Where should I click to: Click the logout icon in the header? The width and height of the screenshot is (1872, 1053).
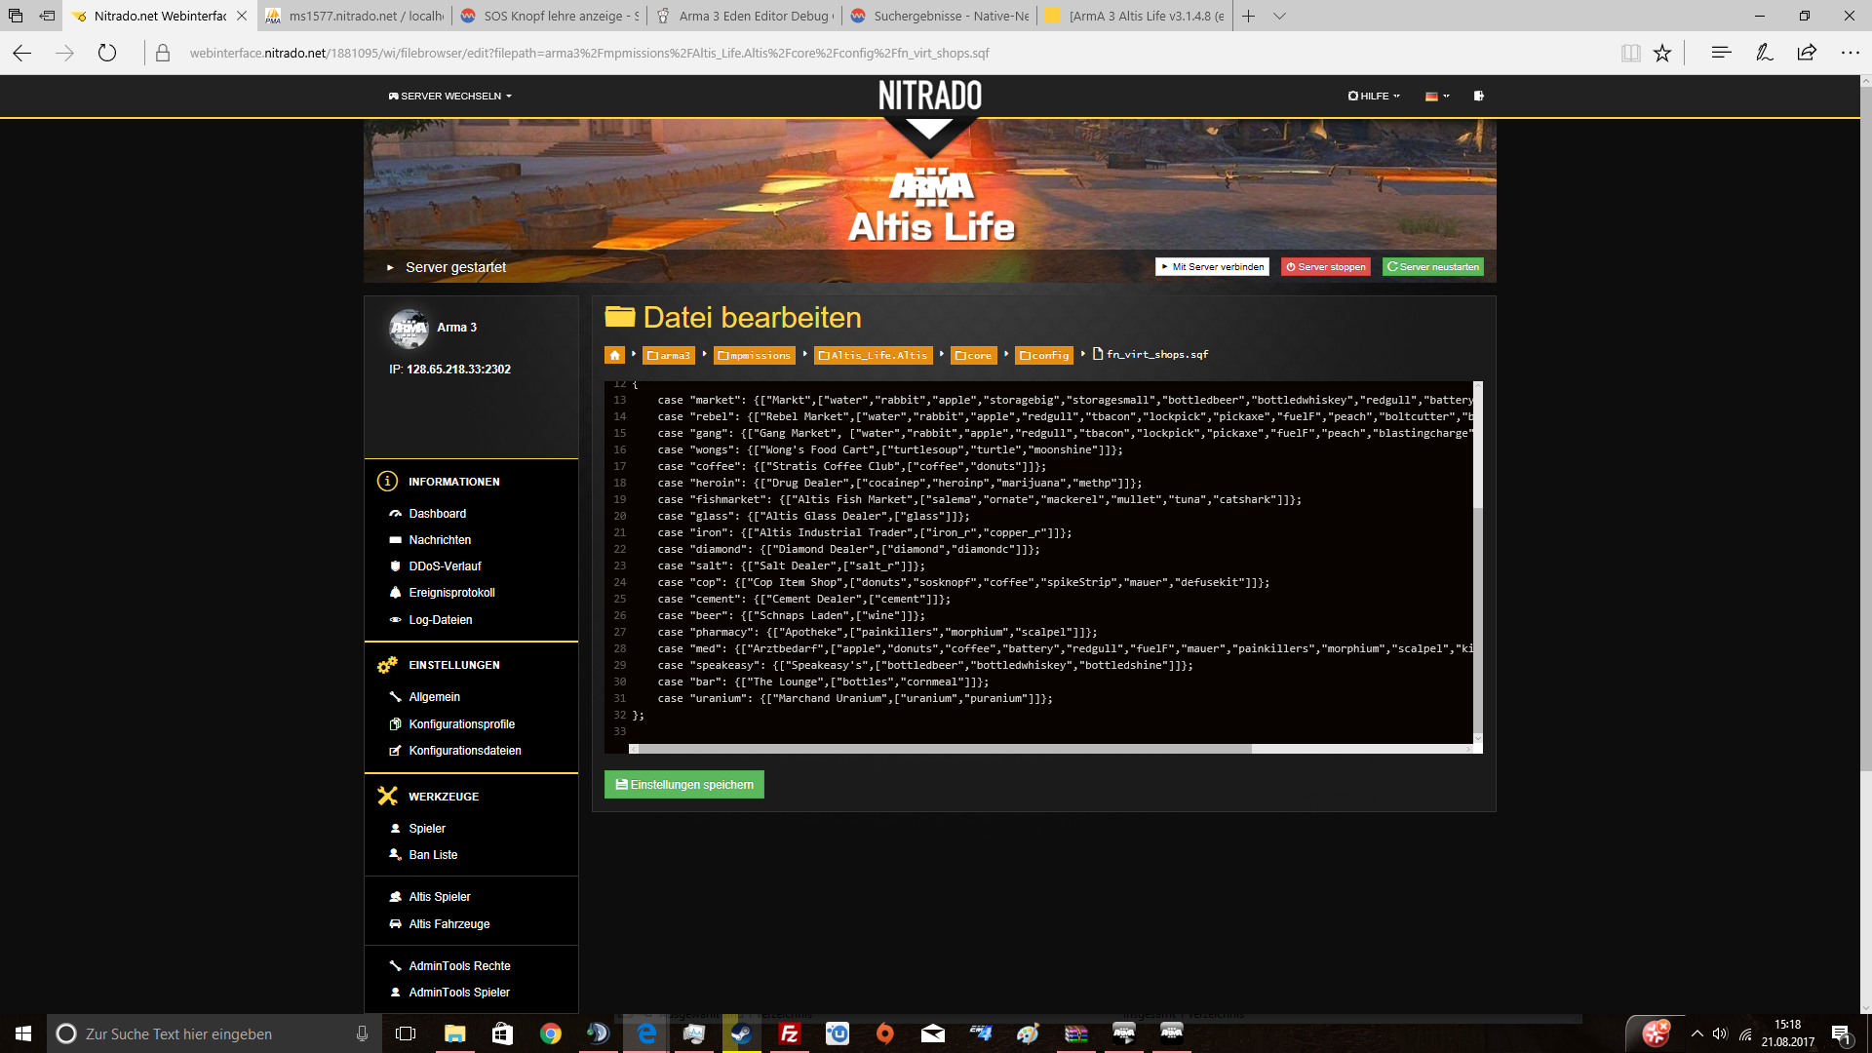click(x=1479, y=97)
